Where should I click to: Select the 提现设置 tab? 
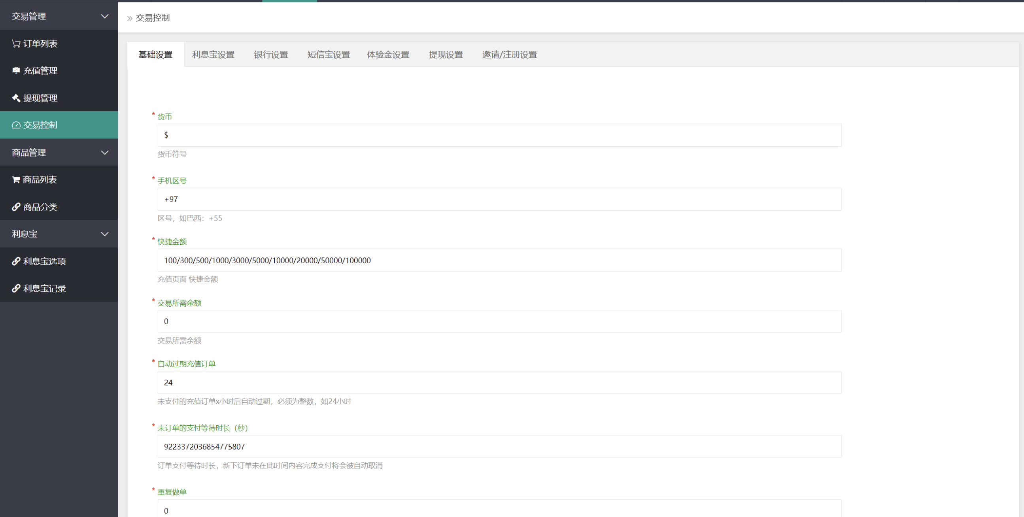446,55
